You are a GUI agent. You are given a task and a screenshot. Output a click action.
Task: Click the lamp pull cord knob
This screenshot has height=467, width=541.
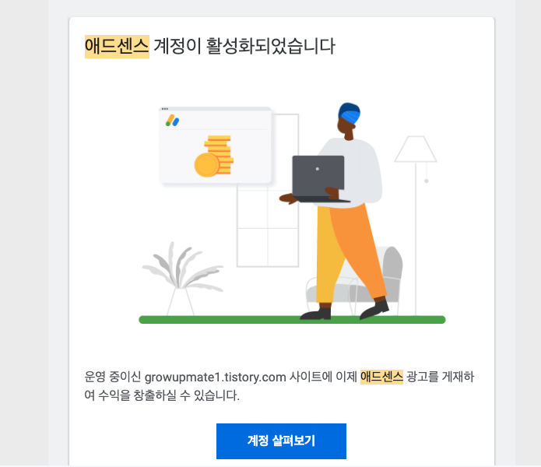[427, 181]
